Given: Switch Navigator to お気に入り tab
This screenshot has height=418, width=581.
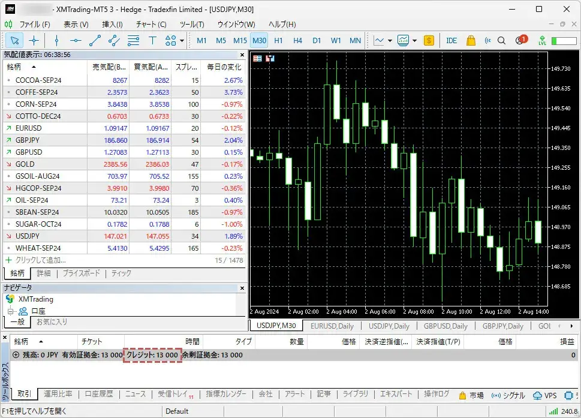Looking at the screenshot, I should click(52, 321).
